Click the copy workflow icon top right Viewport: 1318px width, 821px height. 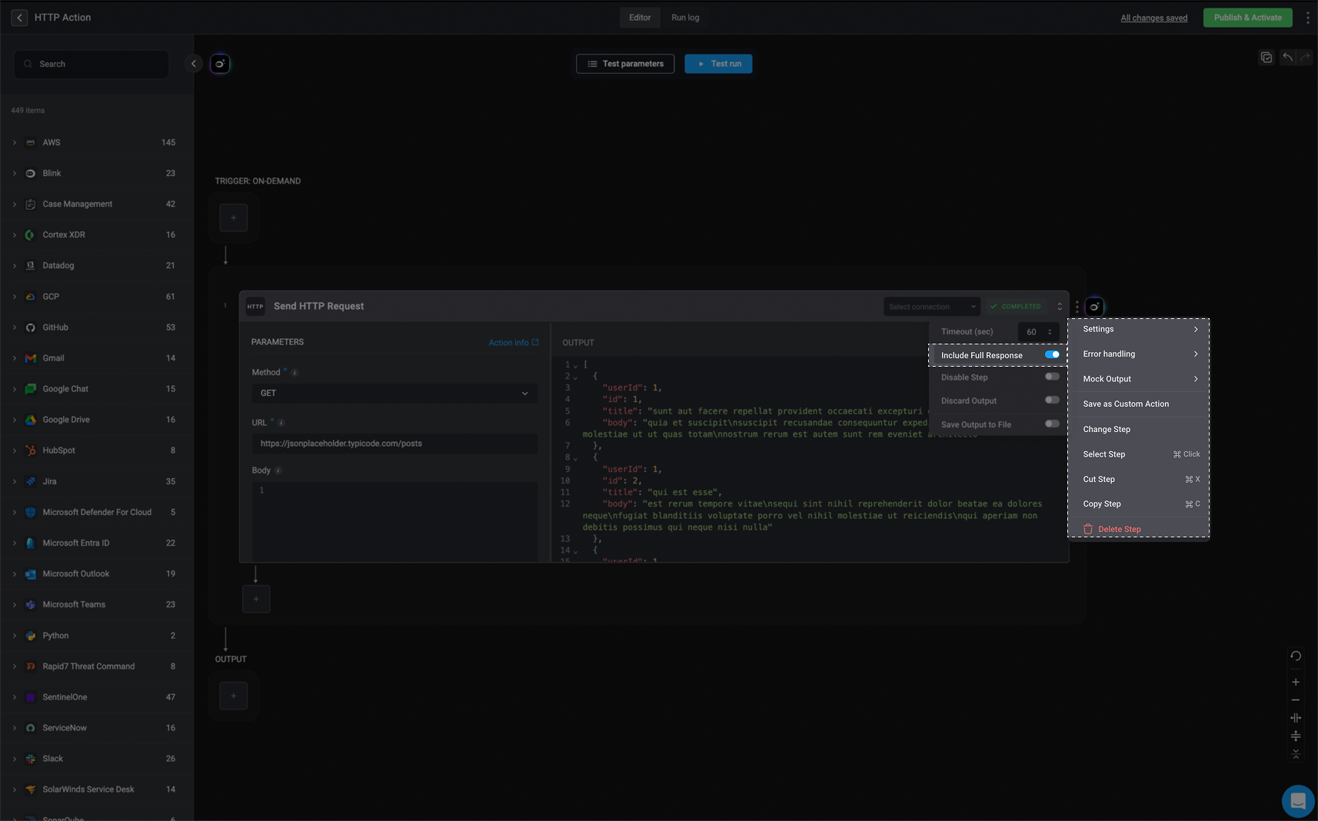coord(1266,58)
